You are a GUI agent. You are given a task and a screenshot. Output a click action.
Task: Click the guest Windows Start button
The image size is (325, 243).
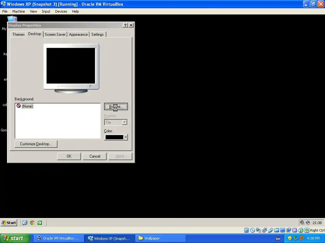(x=9, y=222)
